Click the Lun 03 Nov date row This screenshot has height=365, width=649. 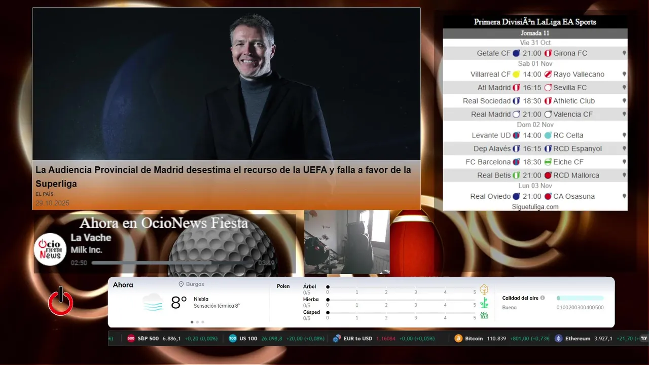(535, 186)
